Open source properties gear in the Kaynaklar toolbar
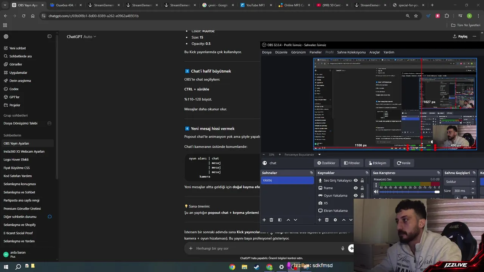Viewport: 484px width, 272px height. coord(335,220)
